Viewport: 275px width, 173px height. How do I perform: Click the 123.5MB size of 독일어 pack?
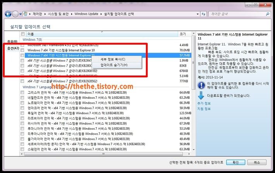point(185,113)
